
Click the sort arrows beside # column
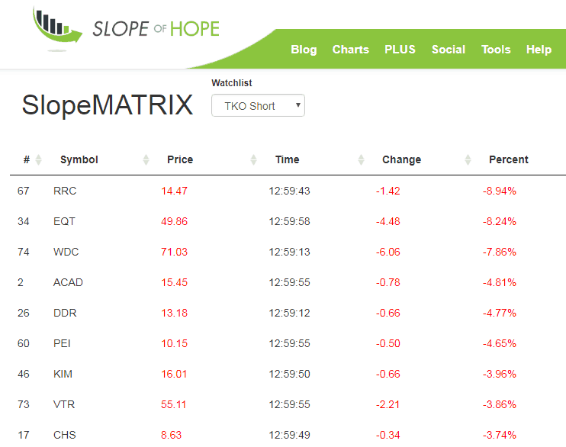(x=39, y=159)
